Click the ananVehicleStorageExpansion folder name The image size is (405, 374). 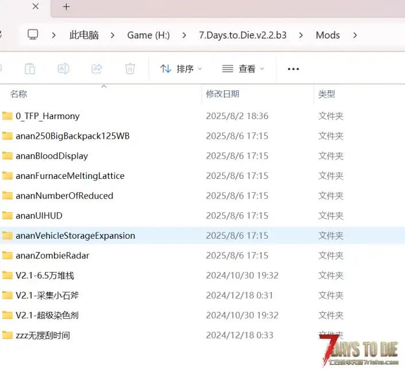(x=75, y=236)
